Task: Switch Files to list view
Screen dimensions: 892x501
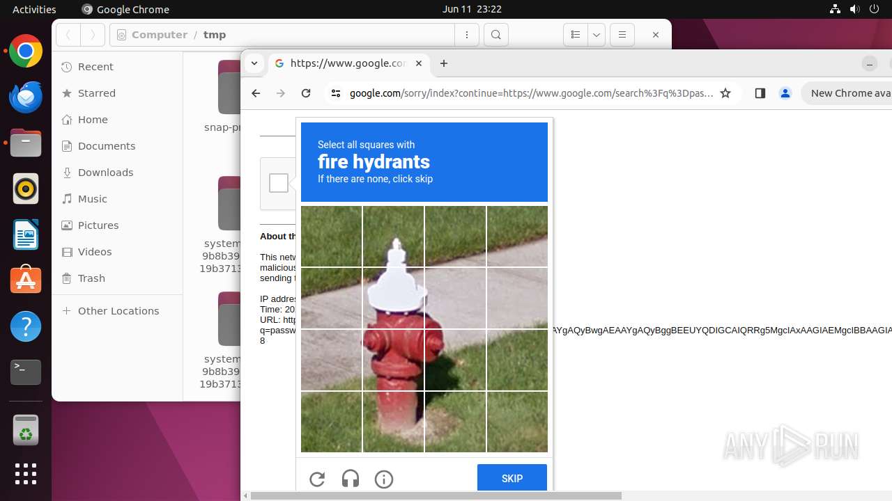Action: [576, 35]
